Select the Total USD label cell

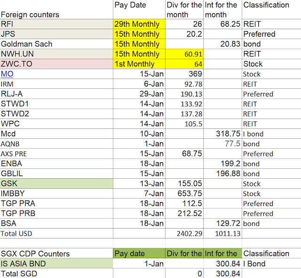[x=56, y=233]
